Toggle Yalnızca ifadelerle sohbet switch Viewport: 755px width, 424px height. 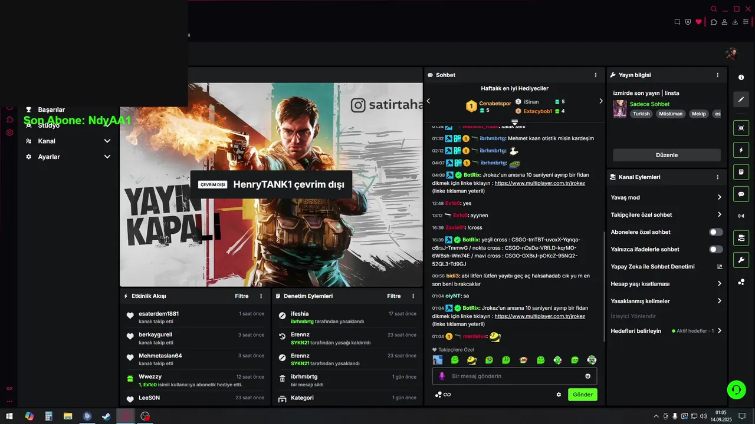tap(715, 250)
